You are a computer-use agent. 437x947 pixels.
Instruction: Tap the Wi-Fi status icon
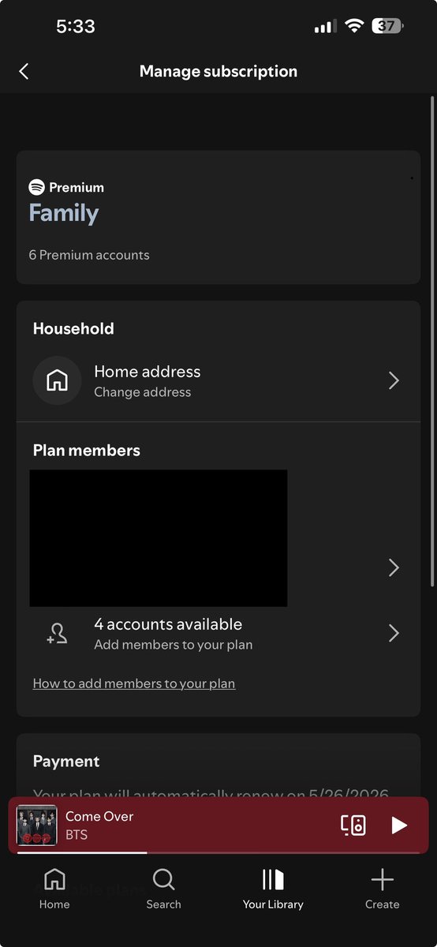point(354,26)
